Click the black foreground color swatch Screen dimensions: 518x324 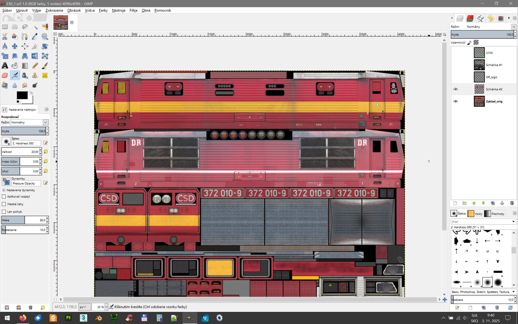(22, 95)
